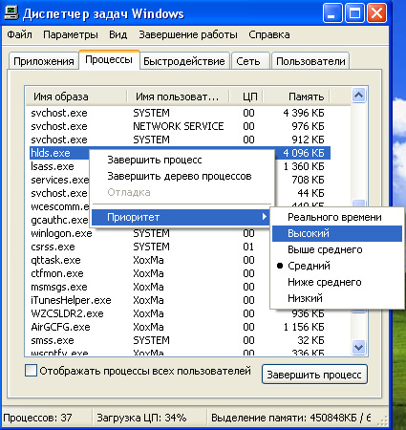
Task: Click Загрузка ЦП: 34% status entry
Action: click(141, 418)
